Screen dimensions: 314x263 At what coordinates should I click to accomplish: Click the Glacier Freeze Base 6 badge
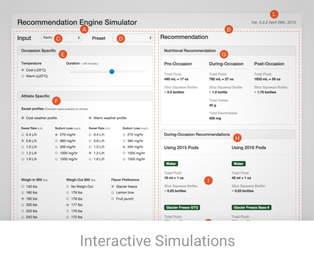pos(251,207)
